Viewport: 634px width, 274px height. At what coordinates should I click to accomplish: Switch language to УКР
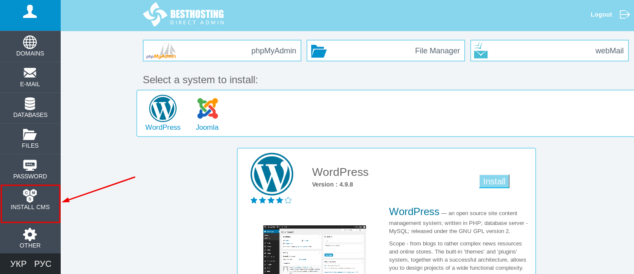coord(18,264)
